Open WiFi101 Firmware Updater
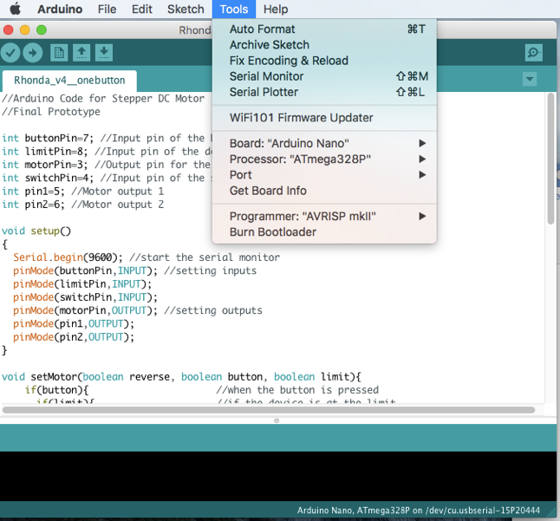This screenshot has width=560, height=521. pos(324,118)
